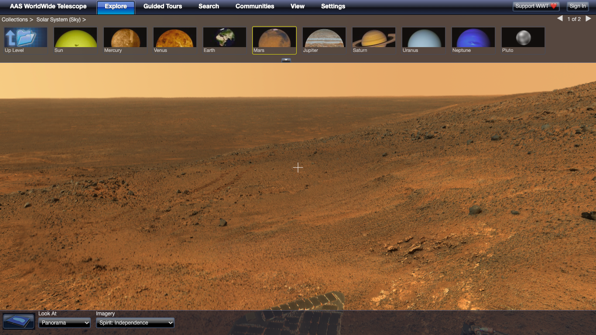596x335 pixels.
Task: Select the Venus thumbnail
Action: [x=175, y=41]
